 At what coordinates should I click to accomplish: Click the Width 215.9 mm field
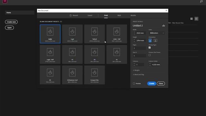[x=141, y=33]
